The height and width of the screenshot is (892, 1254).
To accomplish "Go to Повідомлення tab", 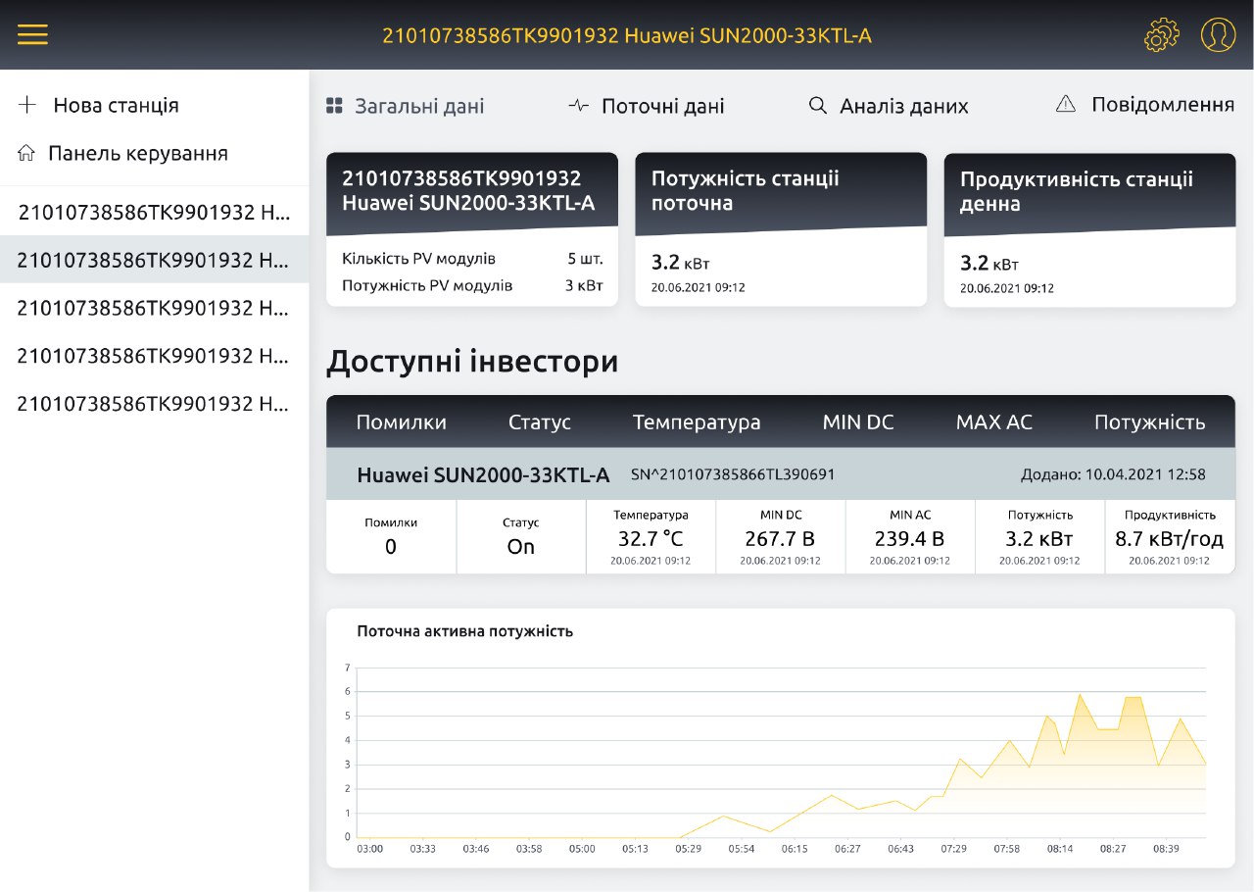I will [1162, 105].
